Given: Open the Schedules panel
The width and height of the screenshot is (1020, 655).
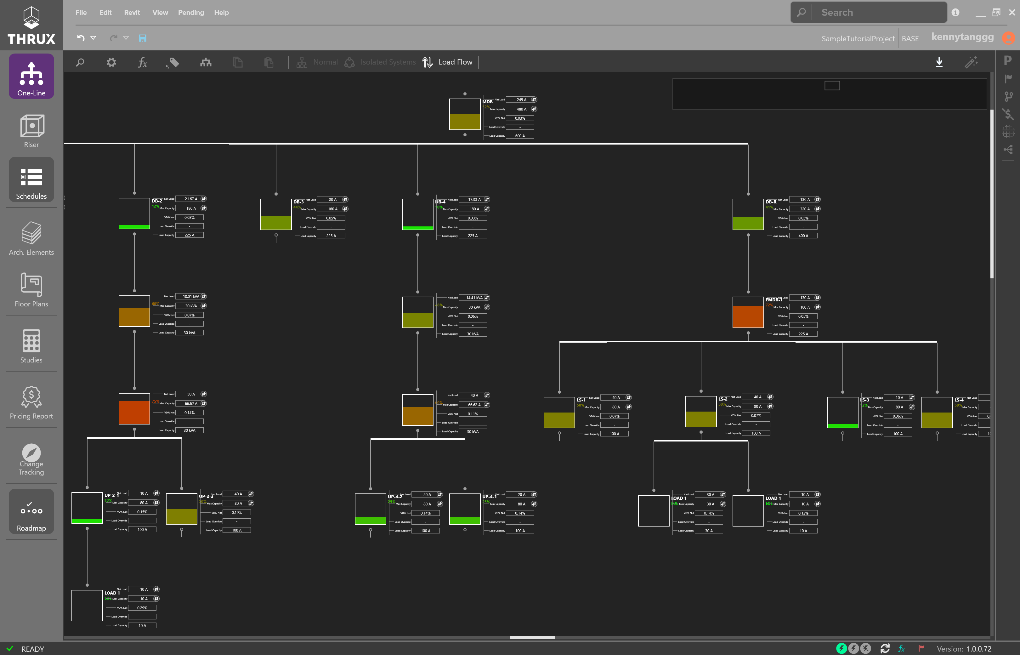Looking at the screenshot, I should tap(31, 179).
